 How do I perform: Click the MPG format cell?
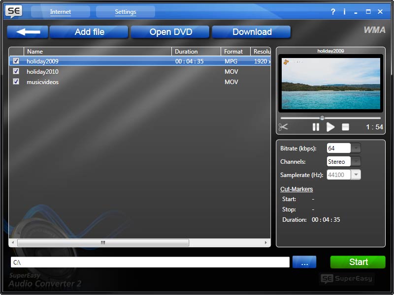(231, 61)
